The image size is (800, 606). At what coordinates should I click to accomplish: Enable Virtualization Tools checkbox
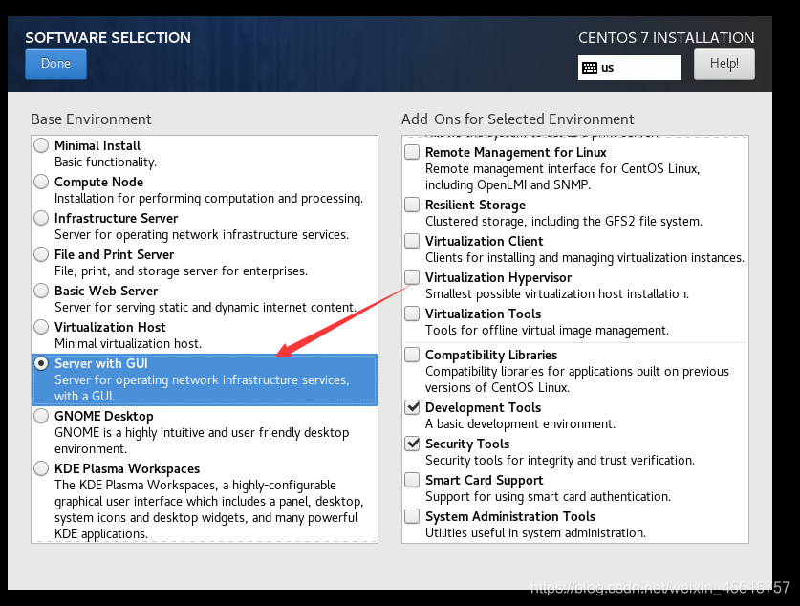[x=412, y=314]
